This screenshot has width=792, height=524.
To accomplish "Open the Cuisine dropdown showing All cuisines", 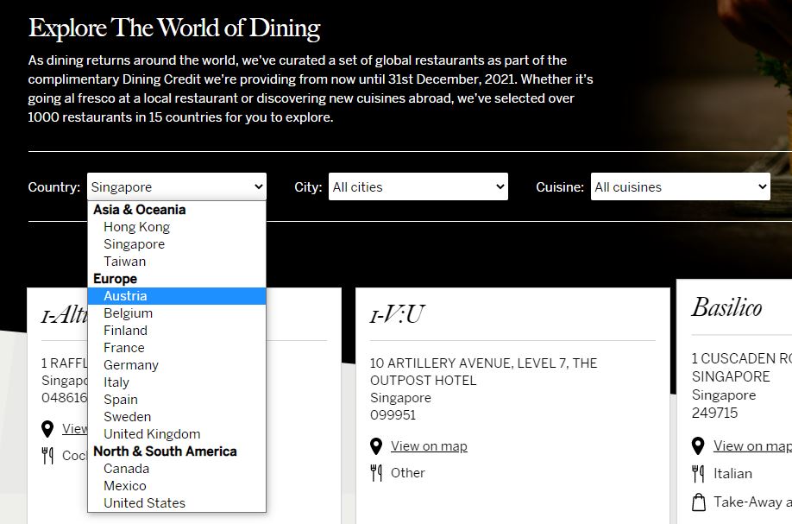I will (x=681, y=187).
